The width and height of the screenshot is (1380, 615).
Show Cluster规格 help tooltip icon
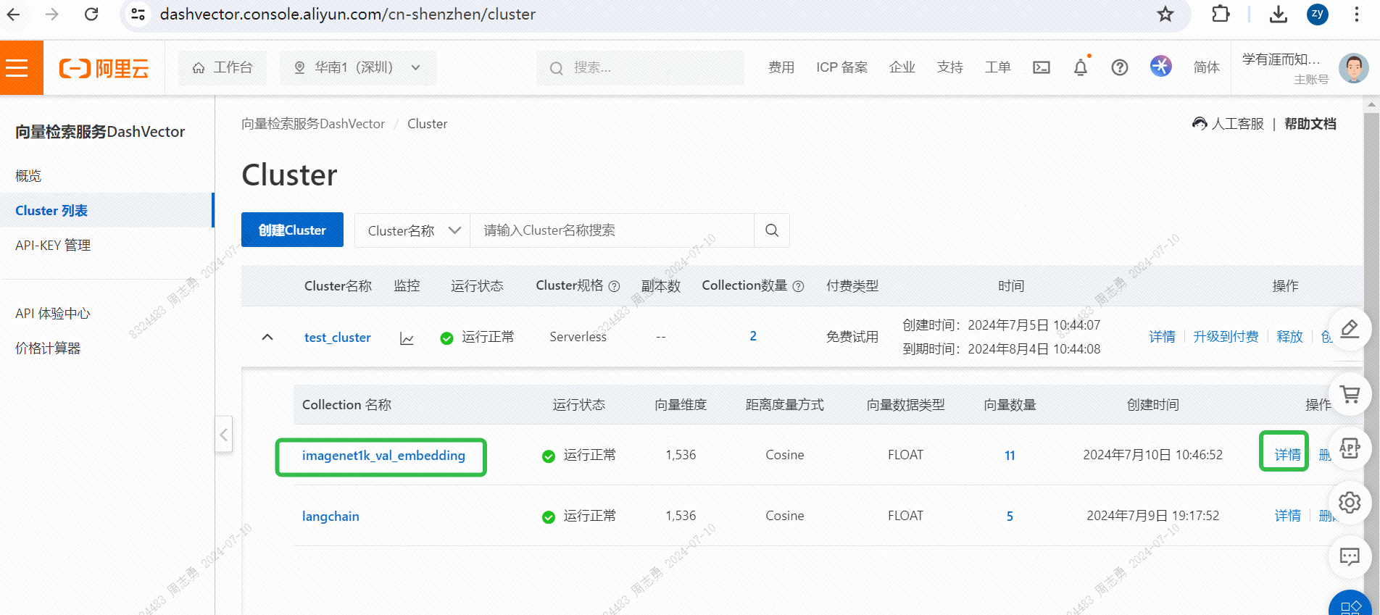coord(615,286)
